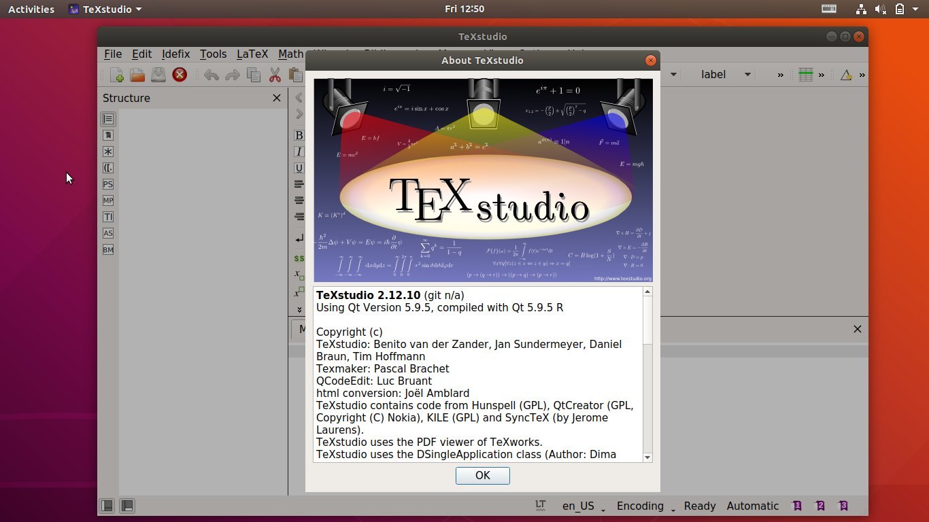Click the table toolbar grid icon
The width and height of the screenshot is (929, 522).
806,75
